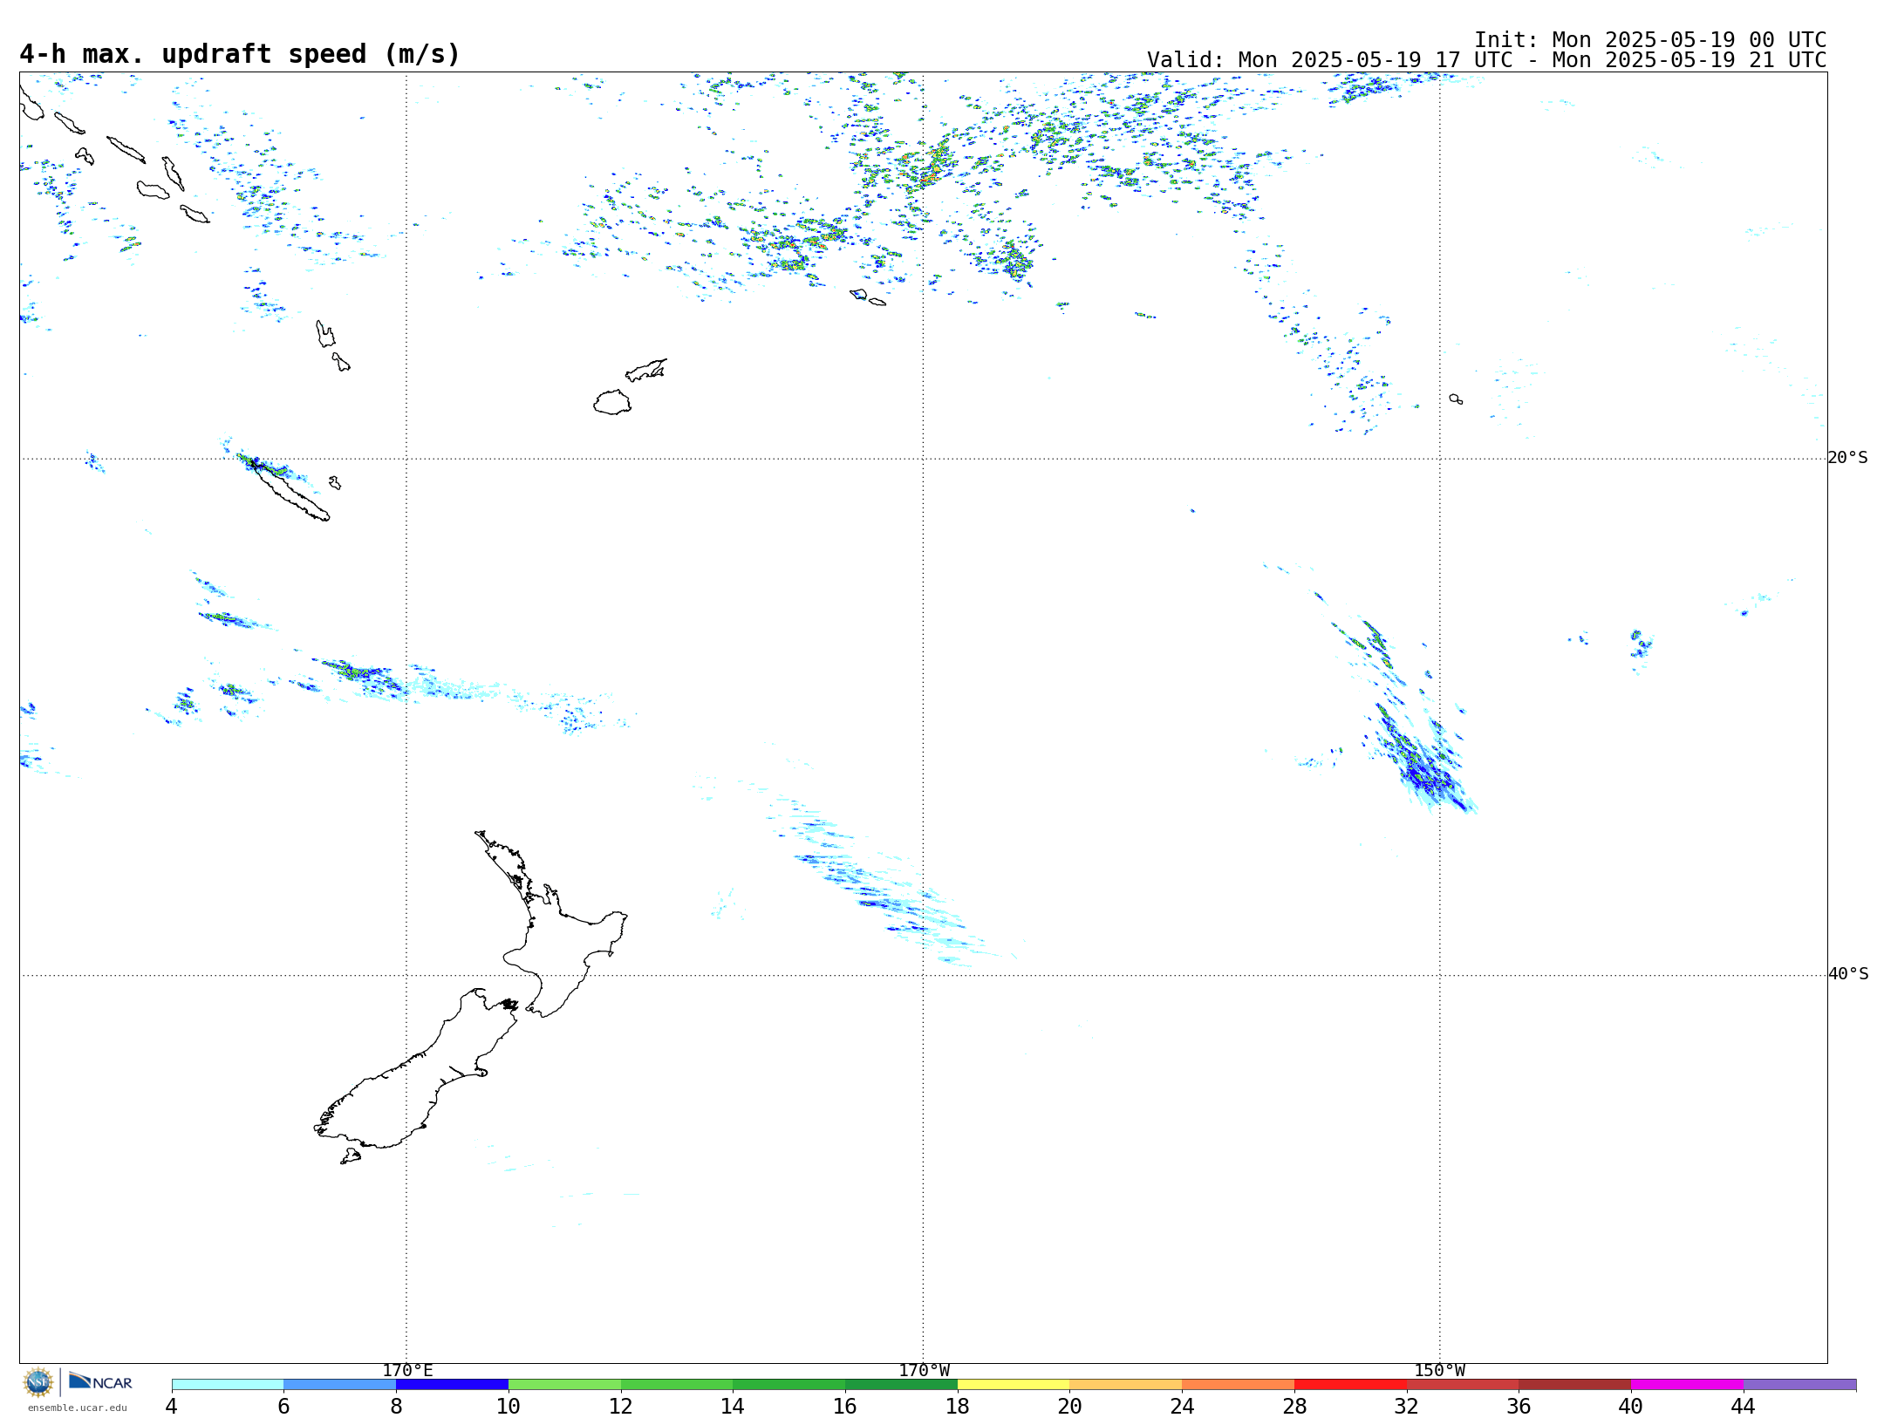Click the 40°S latitude label

pyautogui.click(x=1848, y=974)
